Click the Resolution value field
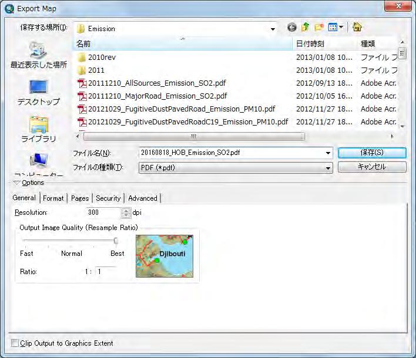 coord(103,213)
